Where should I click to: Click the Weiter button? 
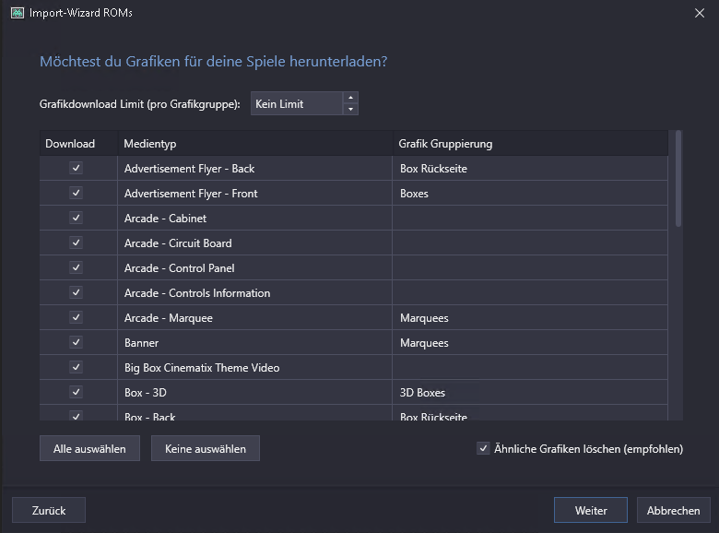590,511
